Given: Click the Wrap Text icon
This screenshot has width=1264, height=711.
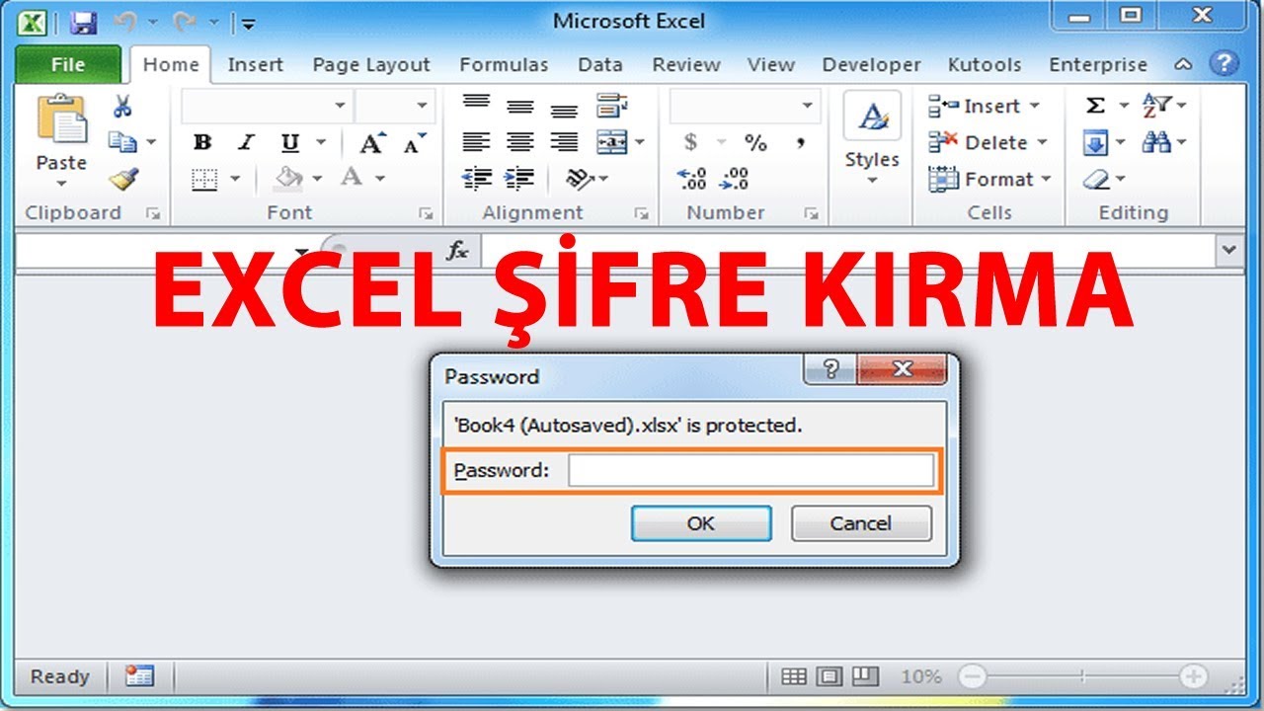Looking at the screenshot, I should 612,106.
